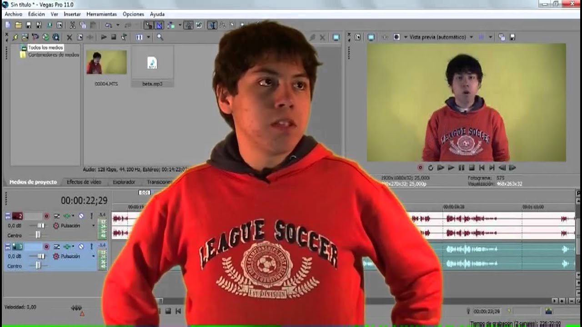Open track 3 phase/FX dropdown arrow
The image size is (582, 327).
[x=73, y=247]
